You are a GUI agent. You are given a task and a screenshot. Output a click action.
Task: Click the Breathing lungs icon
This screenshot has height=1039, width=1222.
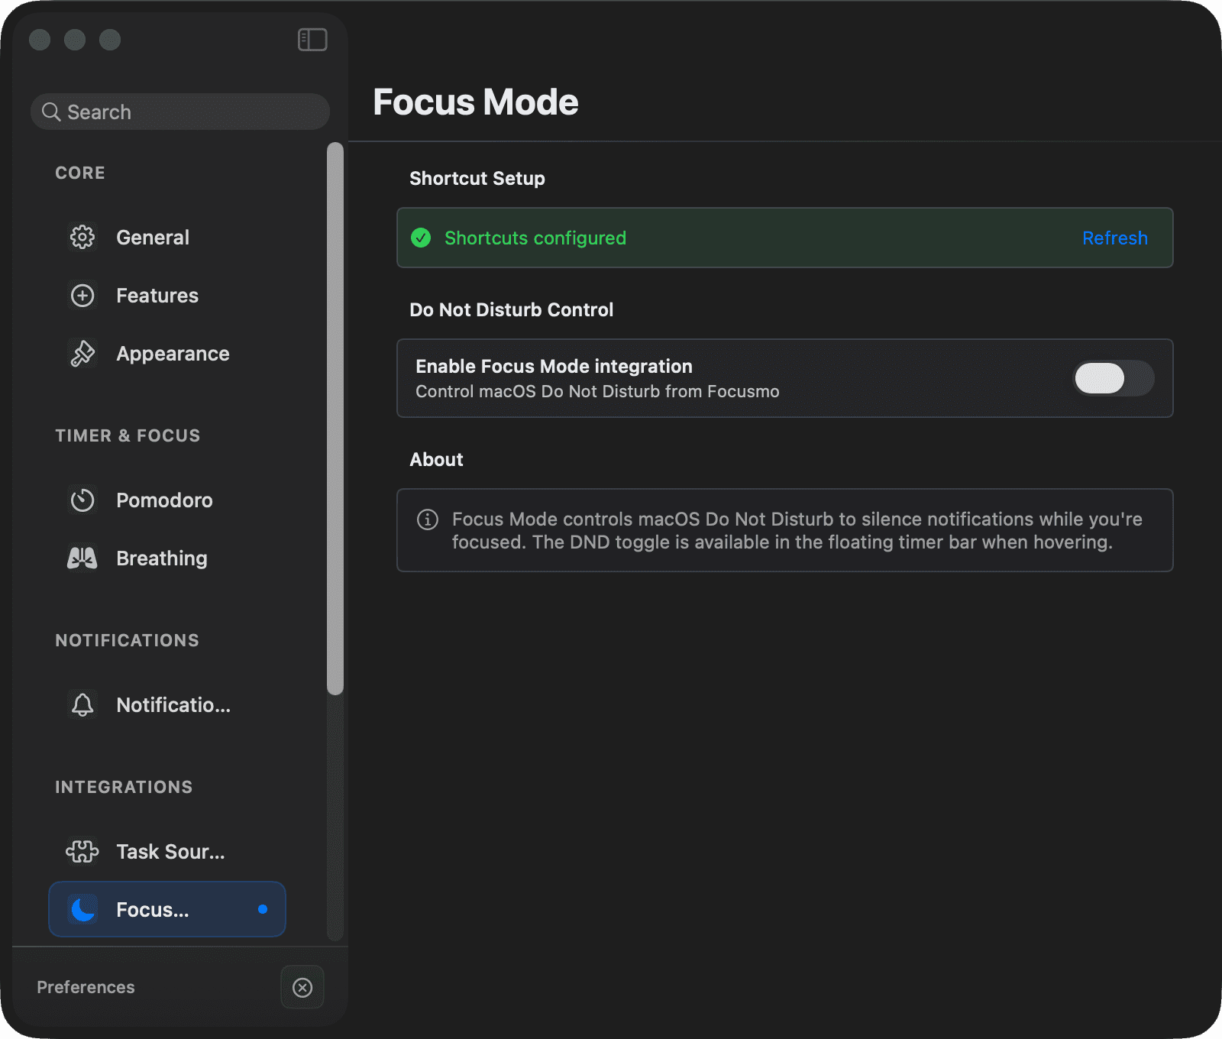[x=82, y=558]
